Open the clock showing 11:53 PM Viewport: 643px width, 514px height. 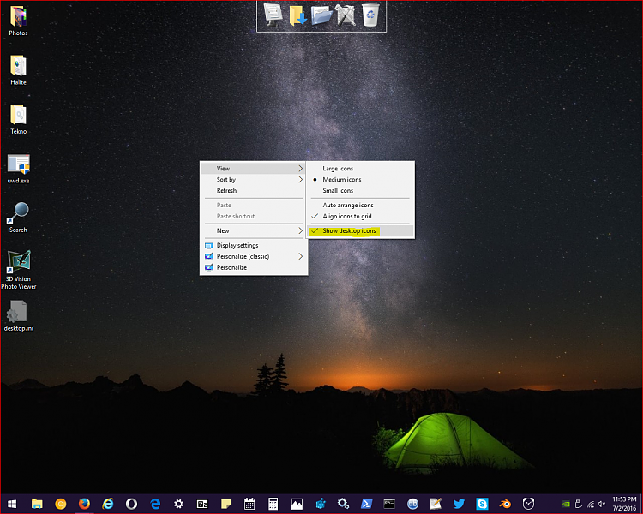pyautogui.click(x=624, y=504)
